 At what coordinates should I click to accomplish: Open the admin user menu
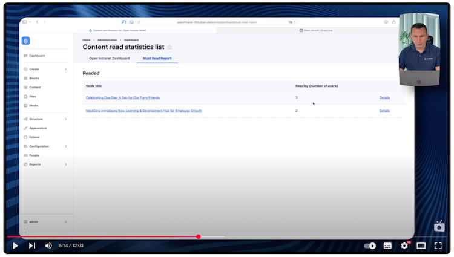click(x=33, y=222)
